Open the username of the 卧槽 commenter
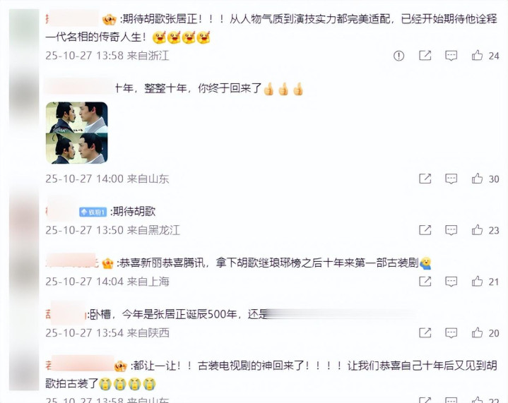 (x=66, y=313)
